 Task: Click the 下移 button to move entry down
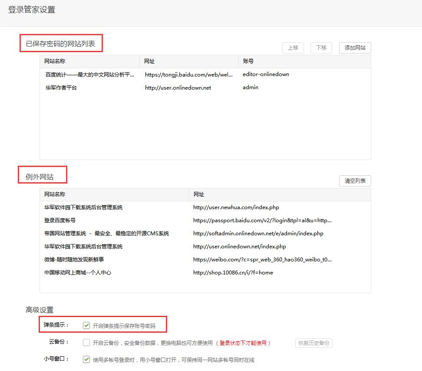[321, 48]
